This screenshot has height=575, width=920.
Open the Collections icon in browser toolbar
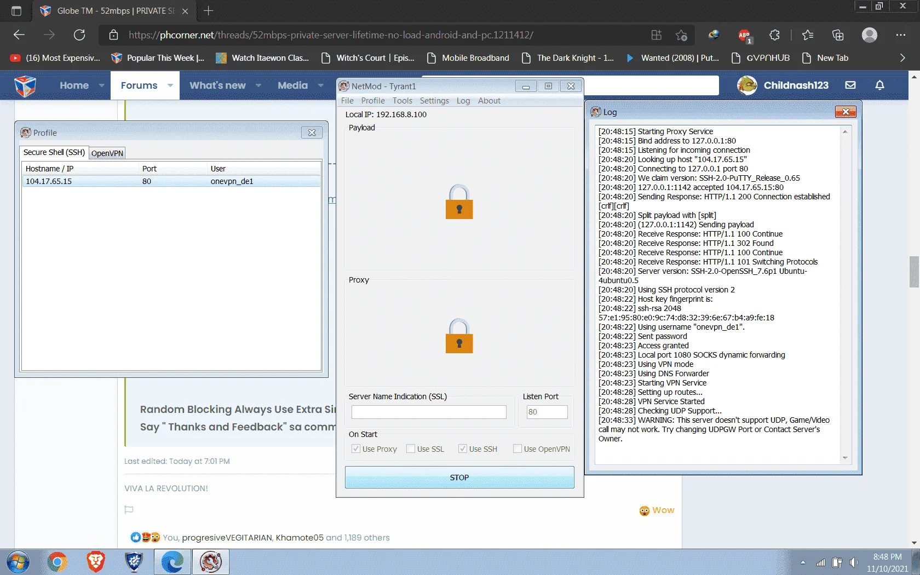click(838, 35)
